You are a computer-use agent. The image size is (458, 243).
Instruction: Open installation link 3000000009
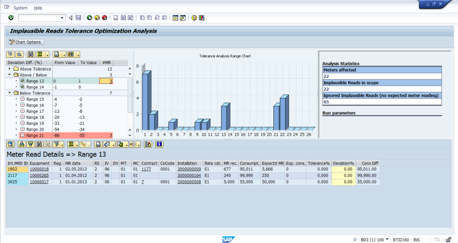[x=189, y=169]
